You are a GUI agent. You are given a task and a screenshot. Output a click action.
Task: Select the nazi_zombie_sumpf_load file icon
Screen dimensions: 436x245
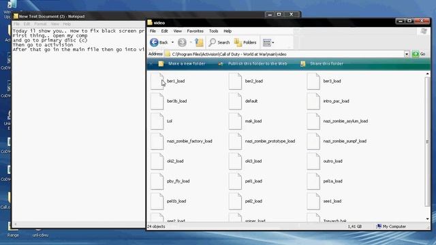pyautogui.click(x=313, y=142)
